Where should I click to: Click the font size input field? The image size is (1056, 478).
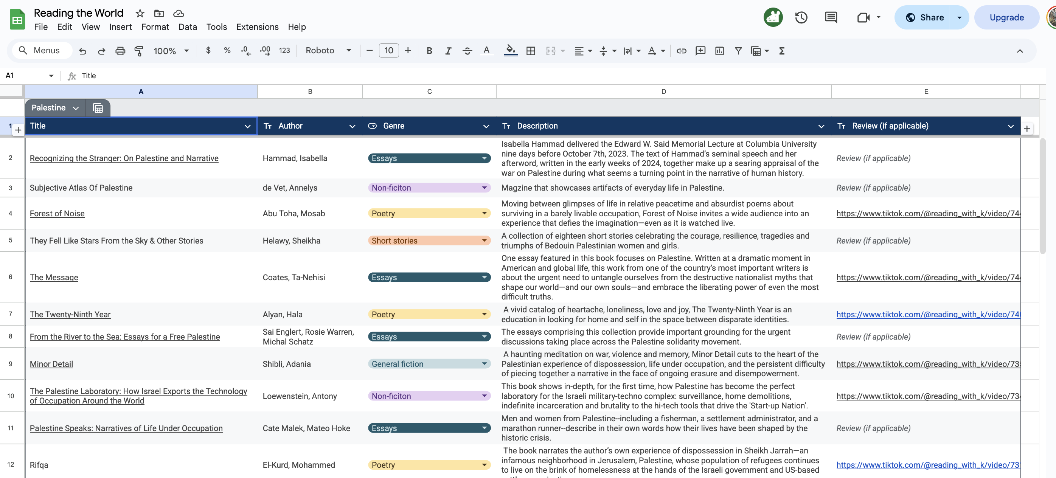click(388, 50)
